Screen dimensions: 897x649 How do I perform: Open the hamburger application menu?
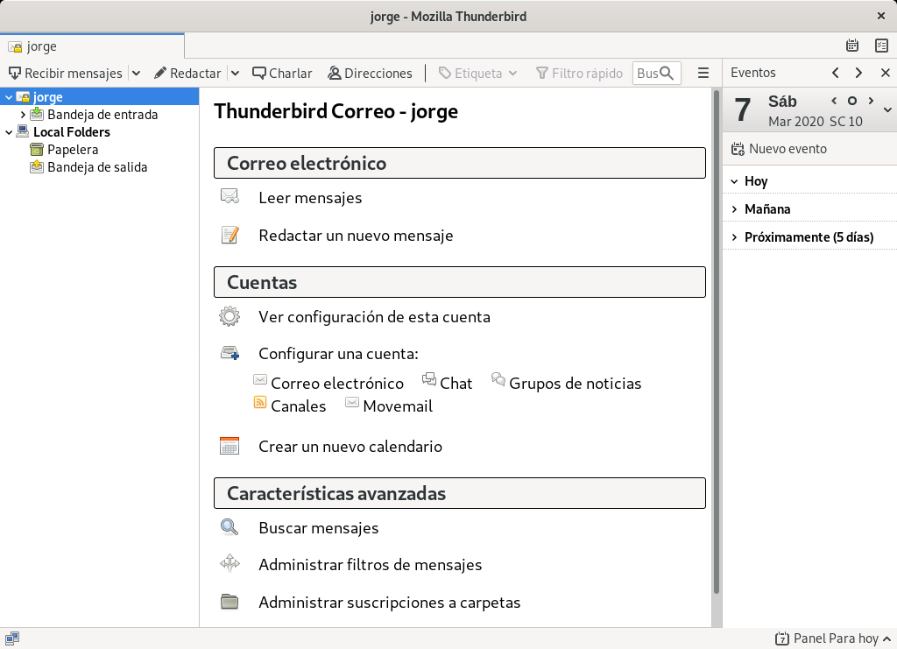click(703, 73)
